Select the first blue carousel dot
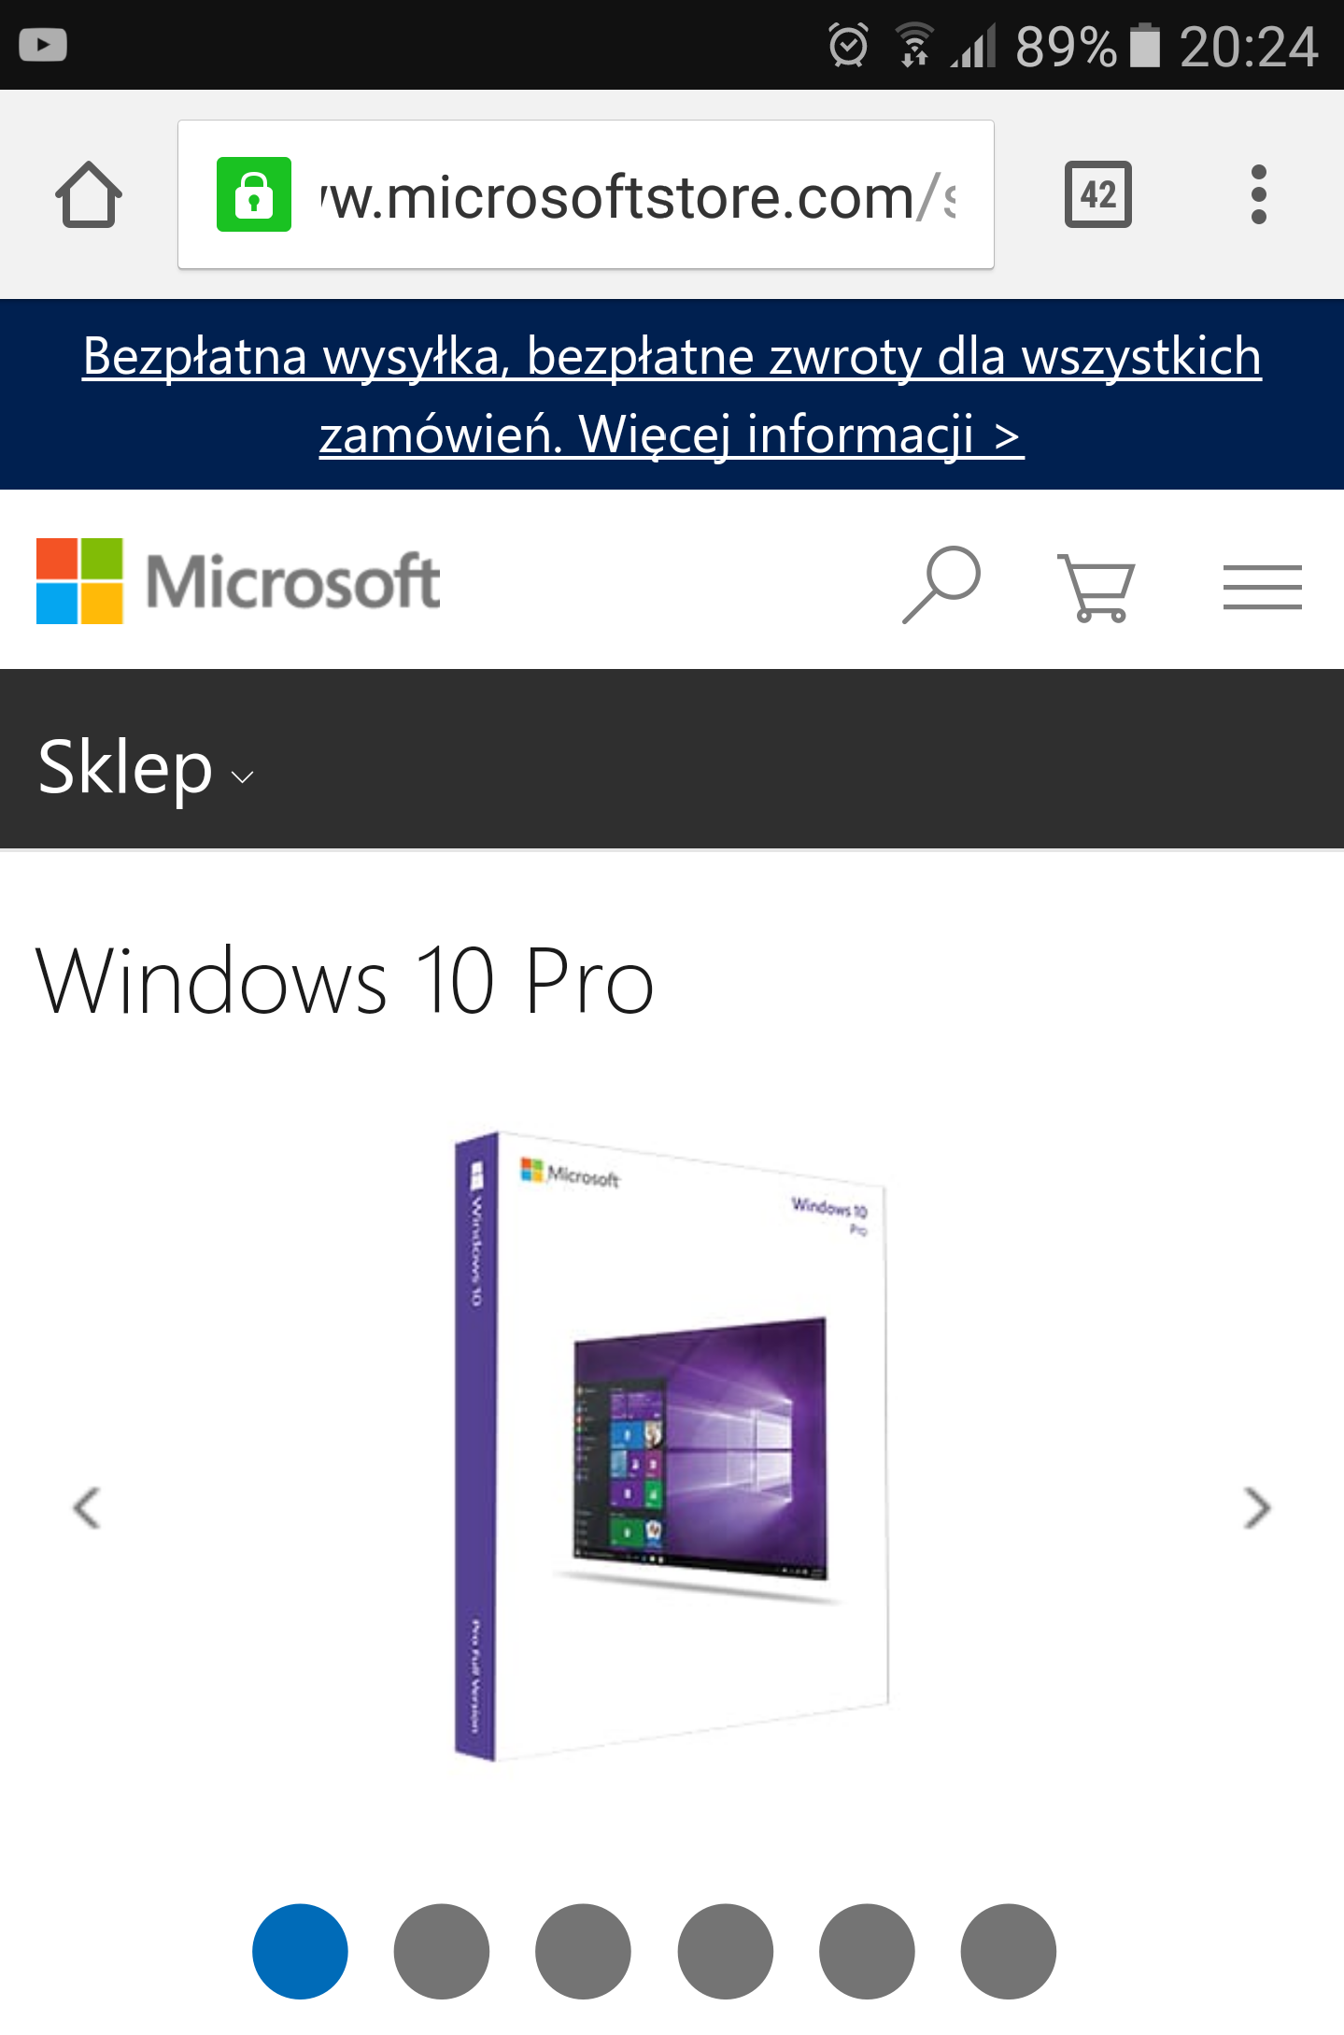Screen dimensions: 1344x2035 (300, 1951)
